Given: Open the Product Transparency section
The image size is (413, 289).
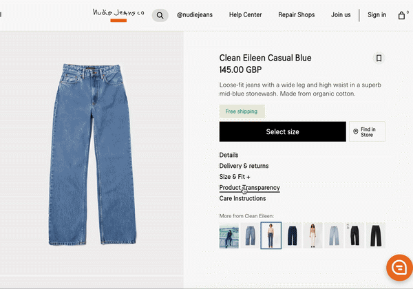Looking at the screenshot, I should pyautogui.click(x=249, y=188).
